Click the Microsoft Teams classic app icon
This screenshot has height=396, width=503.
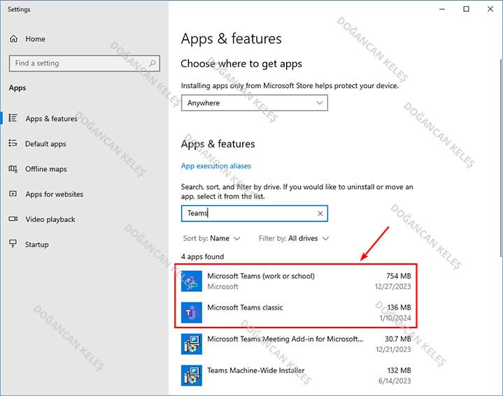192,312
